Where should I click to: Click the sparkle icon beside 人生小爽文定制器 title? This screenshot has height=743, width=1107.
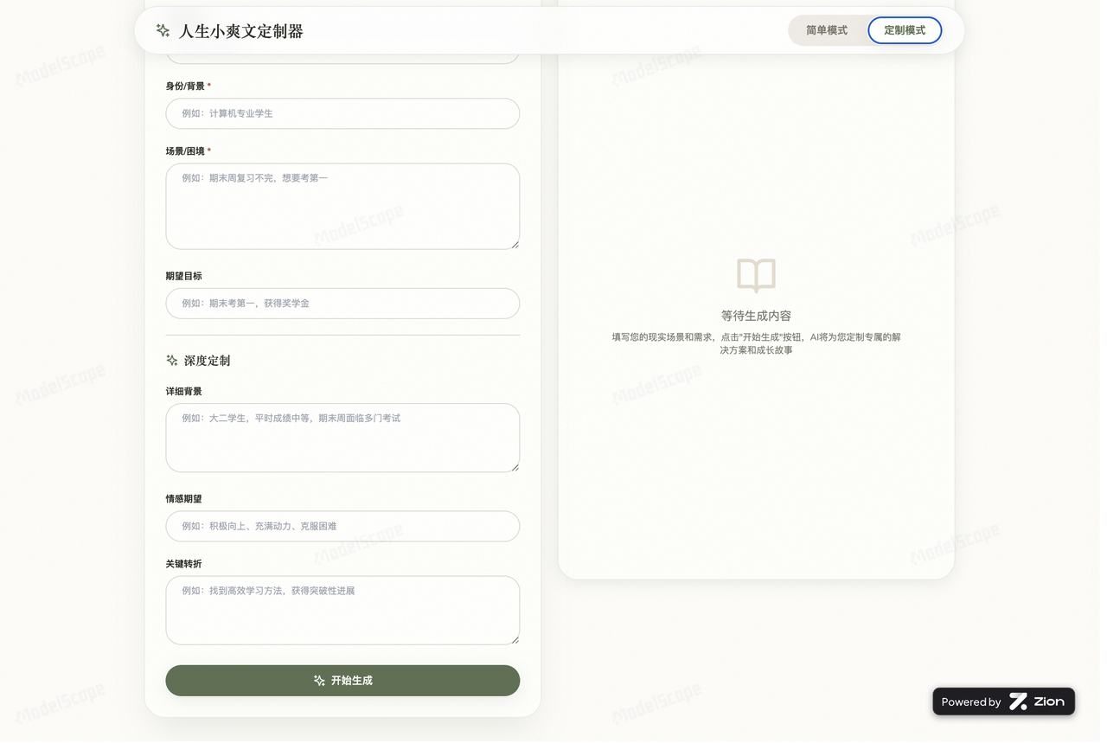(163, 30)
